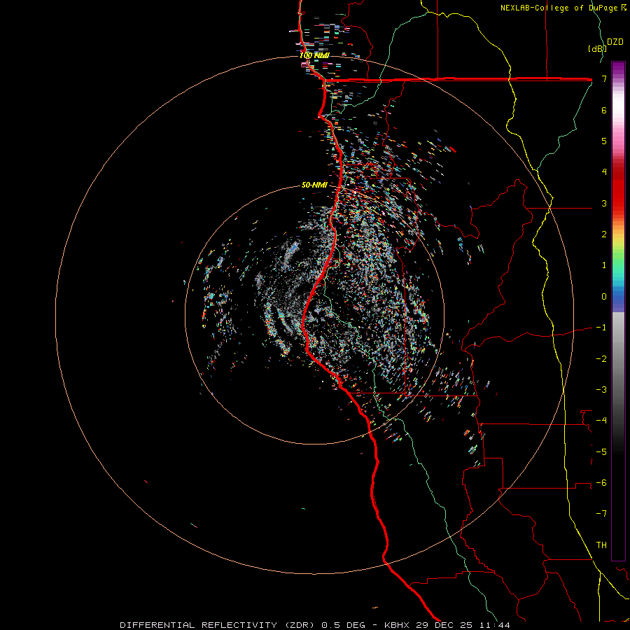Click the [dB] units label
This screenshot has height=630, width=630.
(597, 48)
